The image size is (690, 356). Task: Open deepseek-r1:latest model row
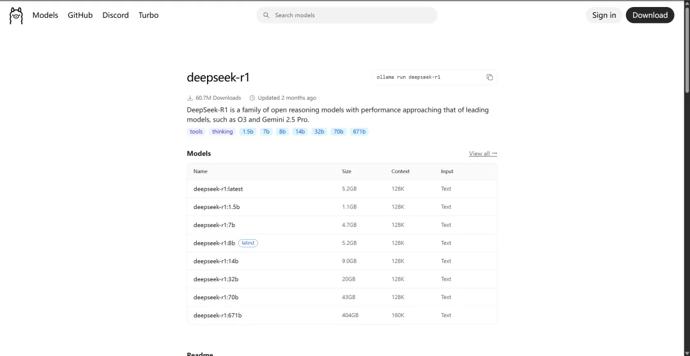[x=342, y=189]
